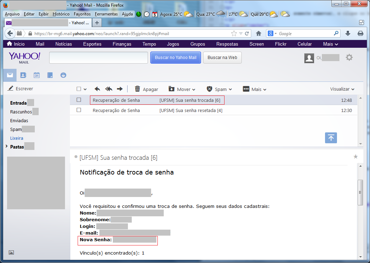The height and width of the screenshot is (263, 370).
Task: Click the message list scroll down arrow
Action: [x=360, y=144]
